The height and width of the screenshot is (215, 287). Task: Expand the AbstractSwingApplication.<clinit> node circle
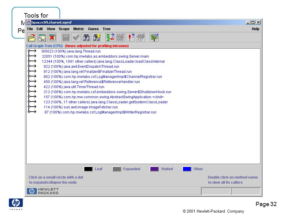click(x=29, y=96)
